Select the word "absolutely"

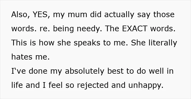tap(85, 71)
